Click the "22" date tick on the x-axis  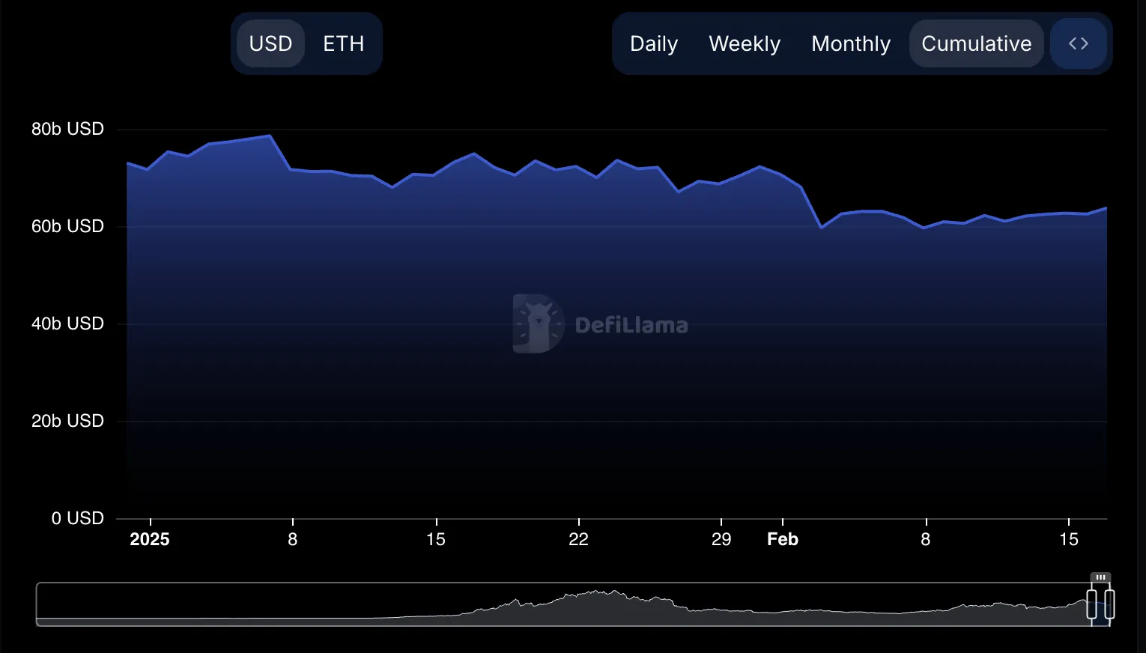(578, 539)
